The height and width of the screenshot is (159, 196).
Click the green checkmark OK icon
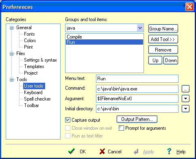tap(72, 151)
